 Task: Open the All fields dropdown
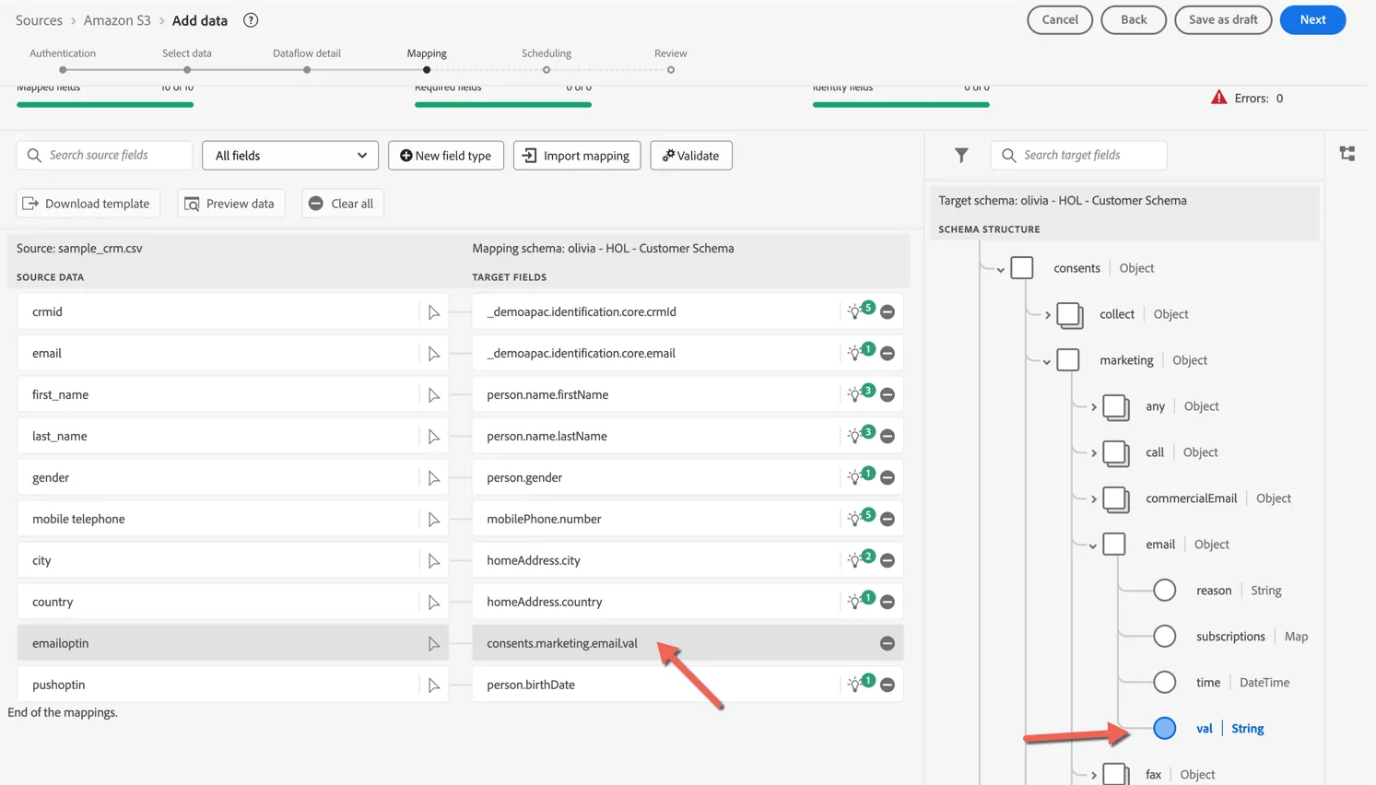pos(290,156)
